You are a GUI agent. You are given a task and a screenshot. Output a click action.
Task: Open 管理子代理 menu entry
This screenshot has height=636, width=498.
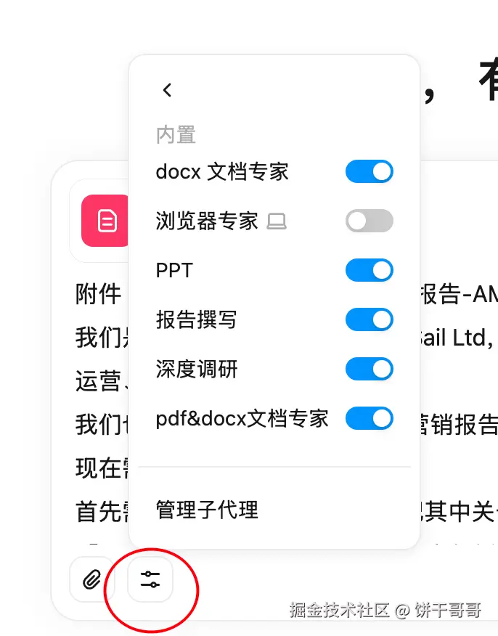pos(207,510)
